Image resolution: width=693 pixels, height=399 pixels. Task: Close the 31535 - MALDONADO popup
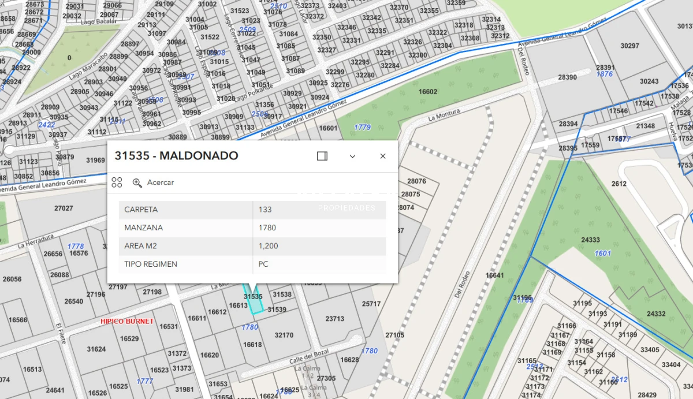coord(382,156)
